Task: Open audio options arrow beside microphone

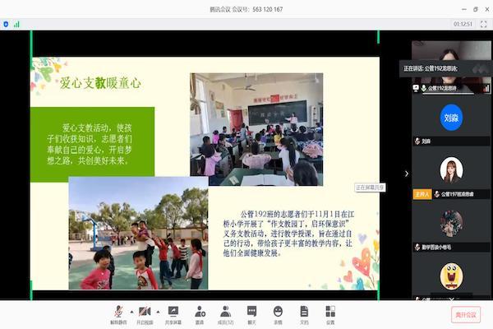Action: click(131, 312)
